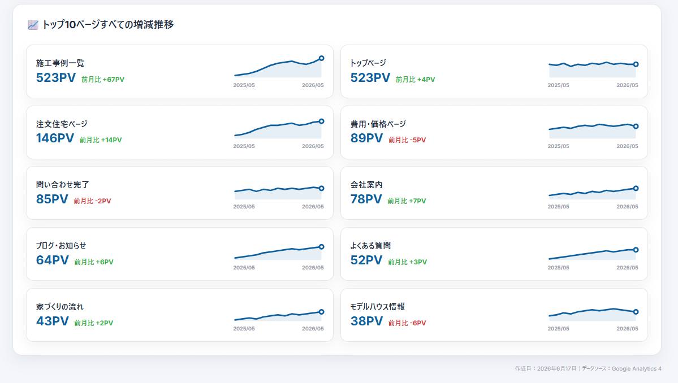Screen dimensions: 678x383
Task: Click the 146PV value
Action: pos(55,138)
